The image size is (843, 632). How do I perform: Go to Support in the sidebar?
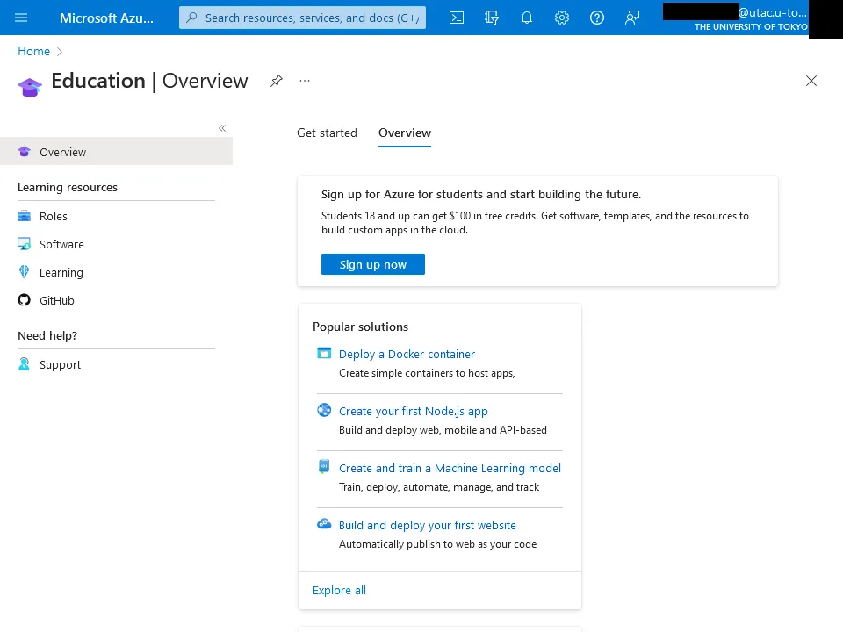pos(60,365)
